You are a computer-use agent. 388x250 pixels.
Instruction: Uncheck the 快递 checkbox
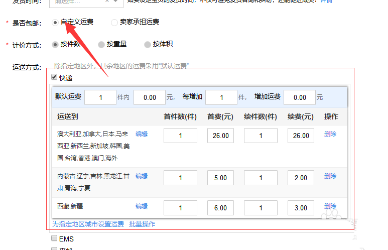tap(54, 78)
